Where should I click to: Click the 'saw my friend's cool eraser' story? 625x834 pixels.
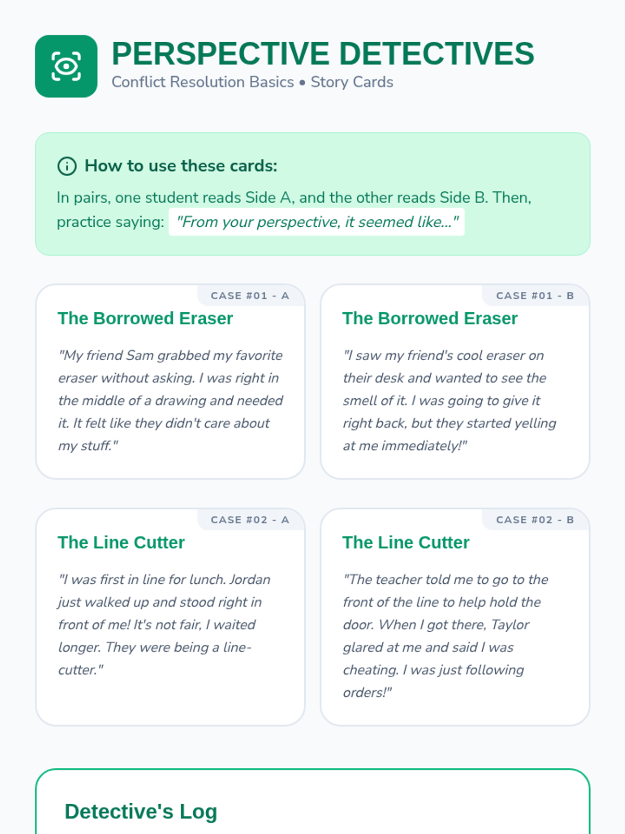click(449, 400)
